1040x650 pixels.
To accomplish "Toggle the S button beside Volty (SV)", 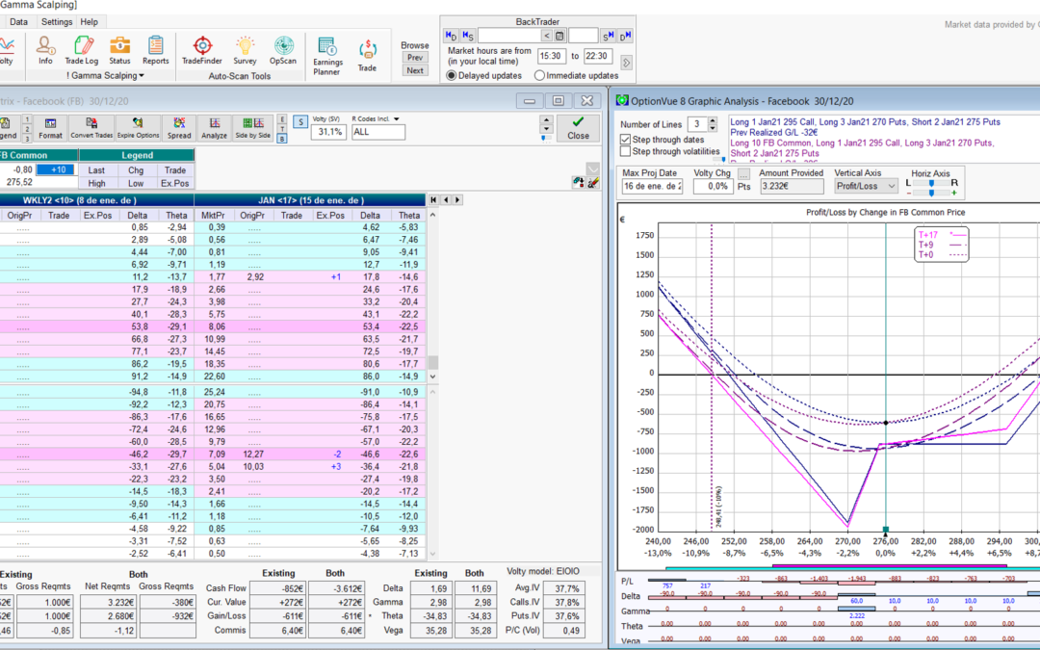I will [x=300, y=122].
